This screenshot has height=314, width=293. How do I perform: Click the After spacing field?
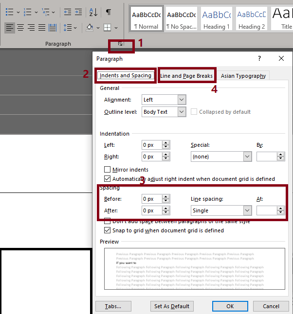[x=152, y=210]
